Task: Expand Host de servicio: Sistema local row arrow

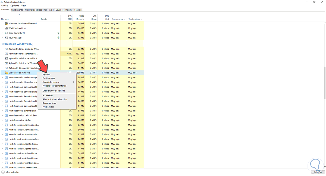Action: pyautogui.click(x=2, y=110)
